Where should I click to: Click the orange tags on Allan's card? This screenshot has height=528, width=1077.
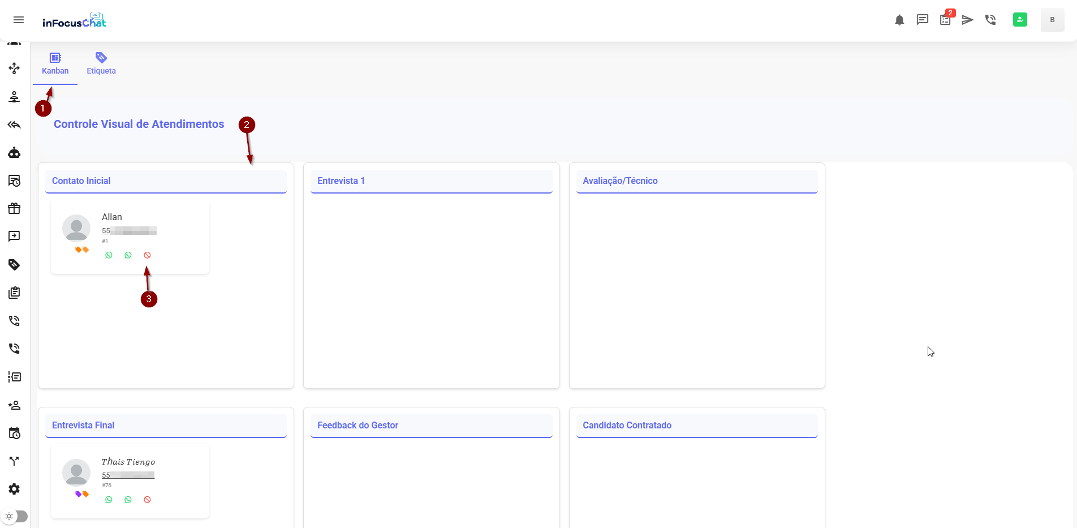point(82,250)
